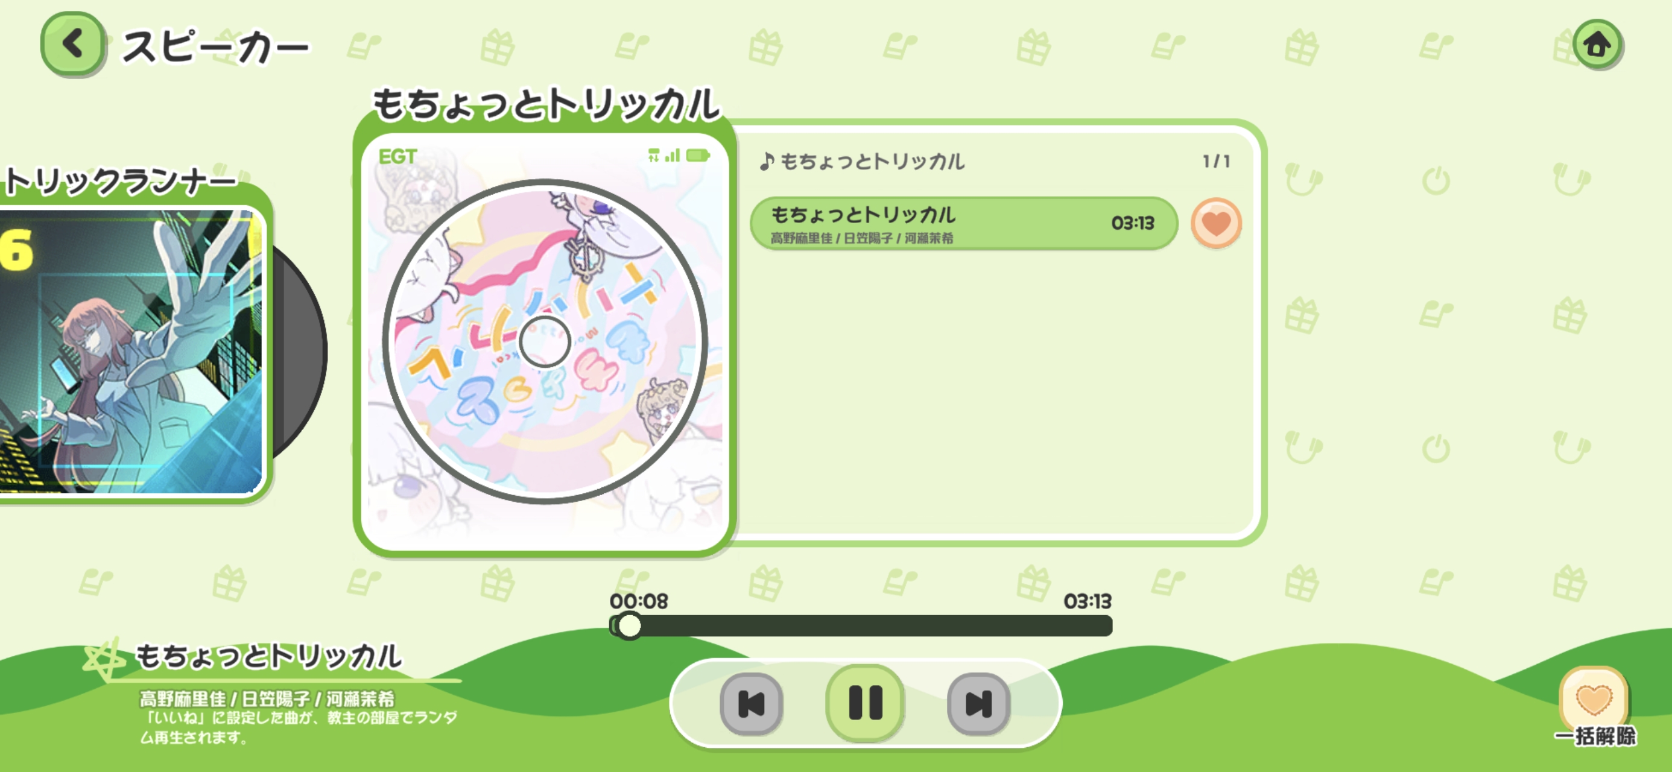Tap the もちょっとトリッカル album title heading
1672x772 pixels.
coord(546,104)
